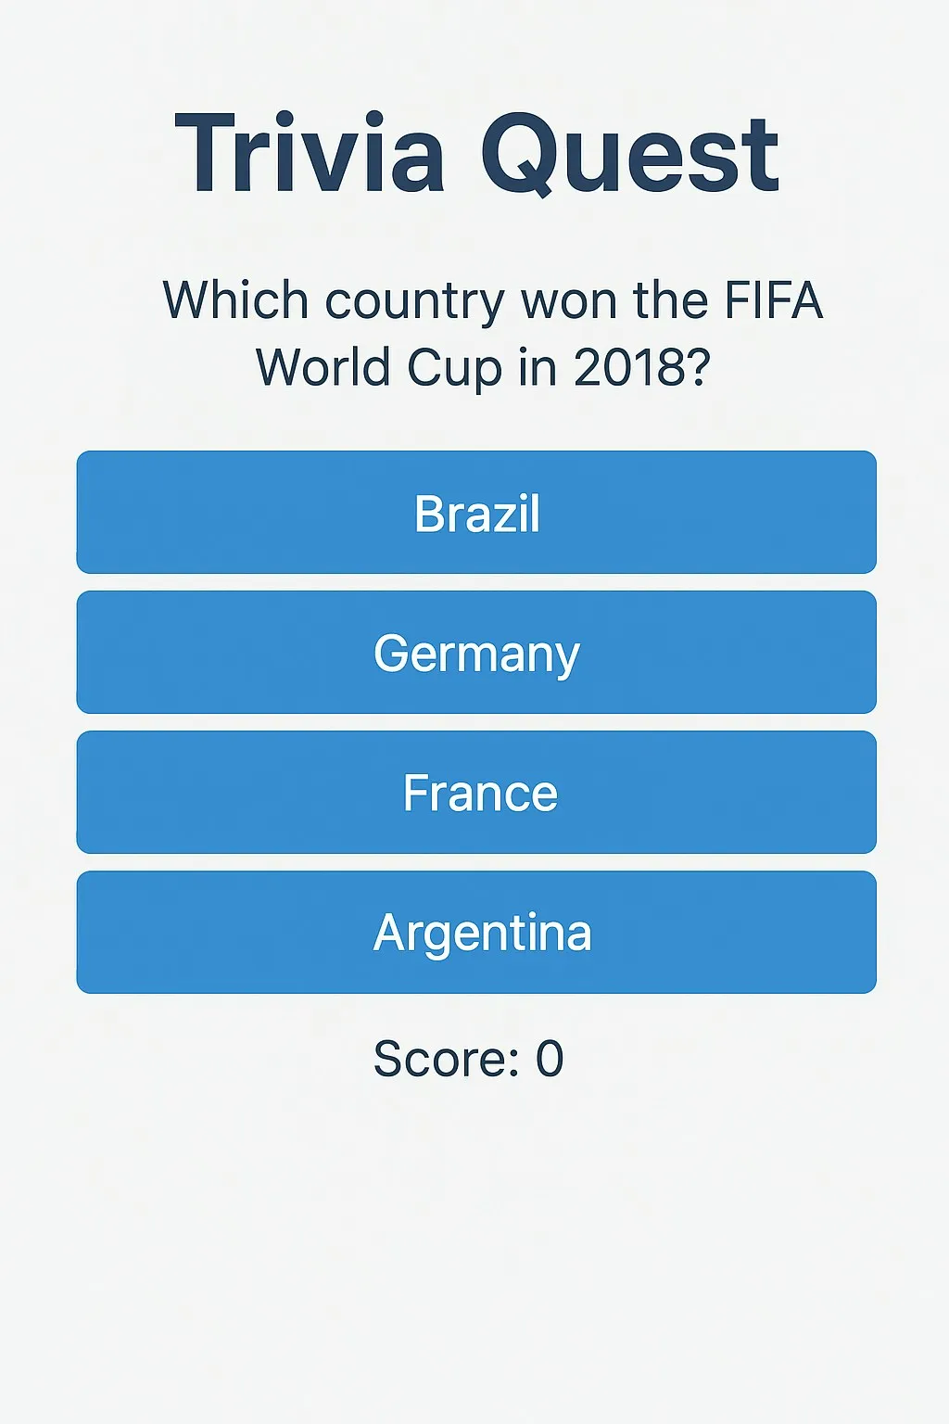The height and width of the screenshot is (1424, 949).
Task: Click the Score: 0 label
Action: [x=469, y=1059]
